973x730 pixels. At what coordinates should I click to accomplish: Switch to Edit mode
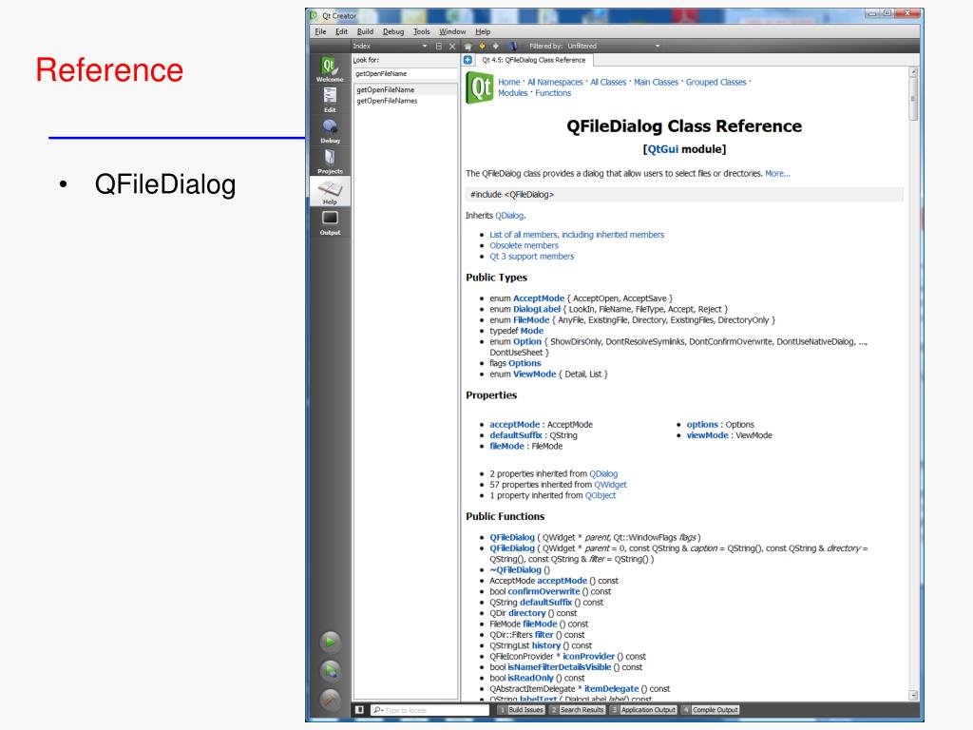(330, 100)
